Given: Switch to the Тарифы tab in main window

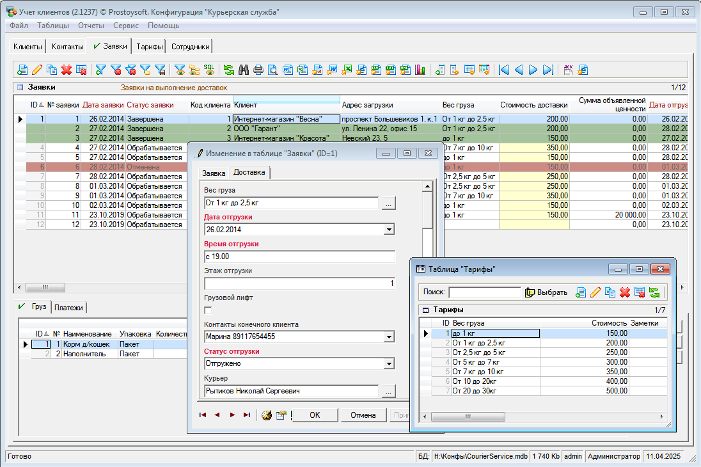Looking at the screenshot, I should pyautogui.click(x=150, y=47).
